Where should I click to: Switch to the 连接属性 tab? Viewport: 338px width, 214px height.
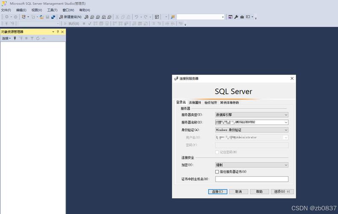[x=195, y=103]
